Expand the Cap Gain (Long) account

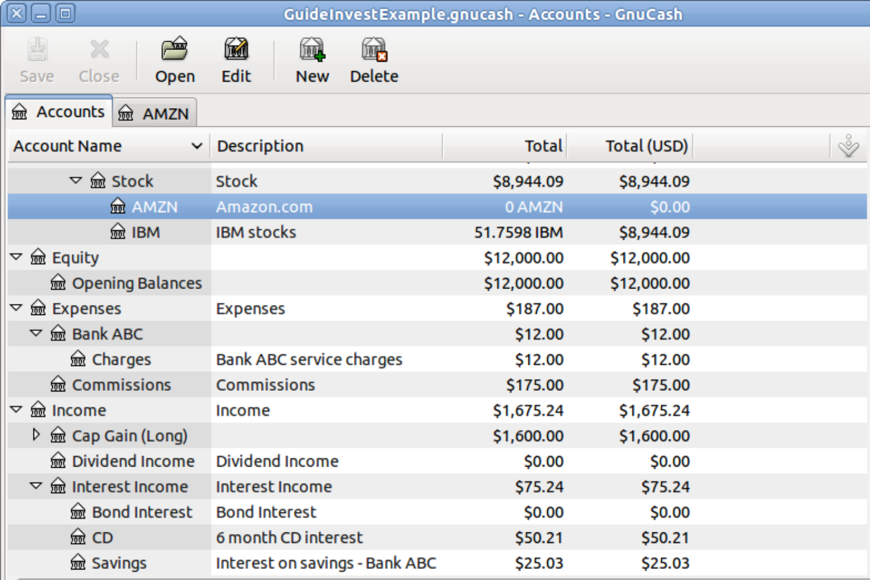(x=36, y=435)
